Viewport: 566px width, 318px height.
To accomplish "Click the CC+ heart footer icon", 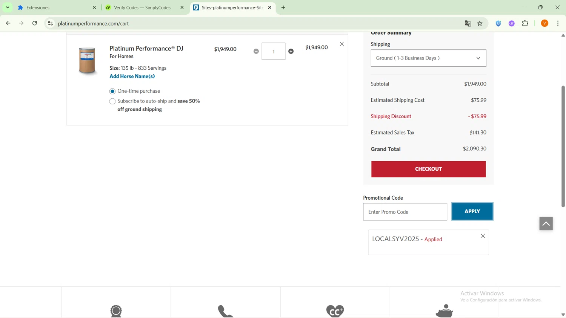I will [x=335, y=311].
